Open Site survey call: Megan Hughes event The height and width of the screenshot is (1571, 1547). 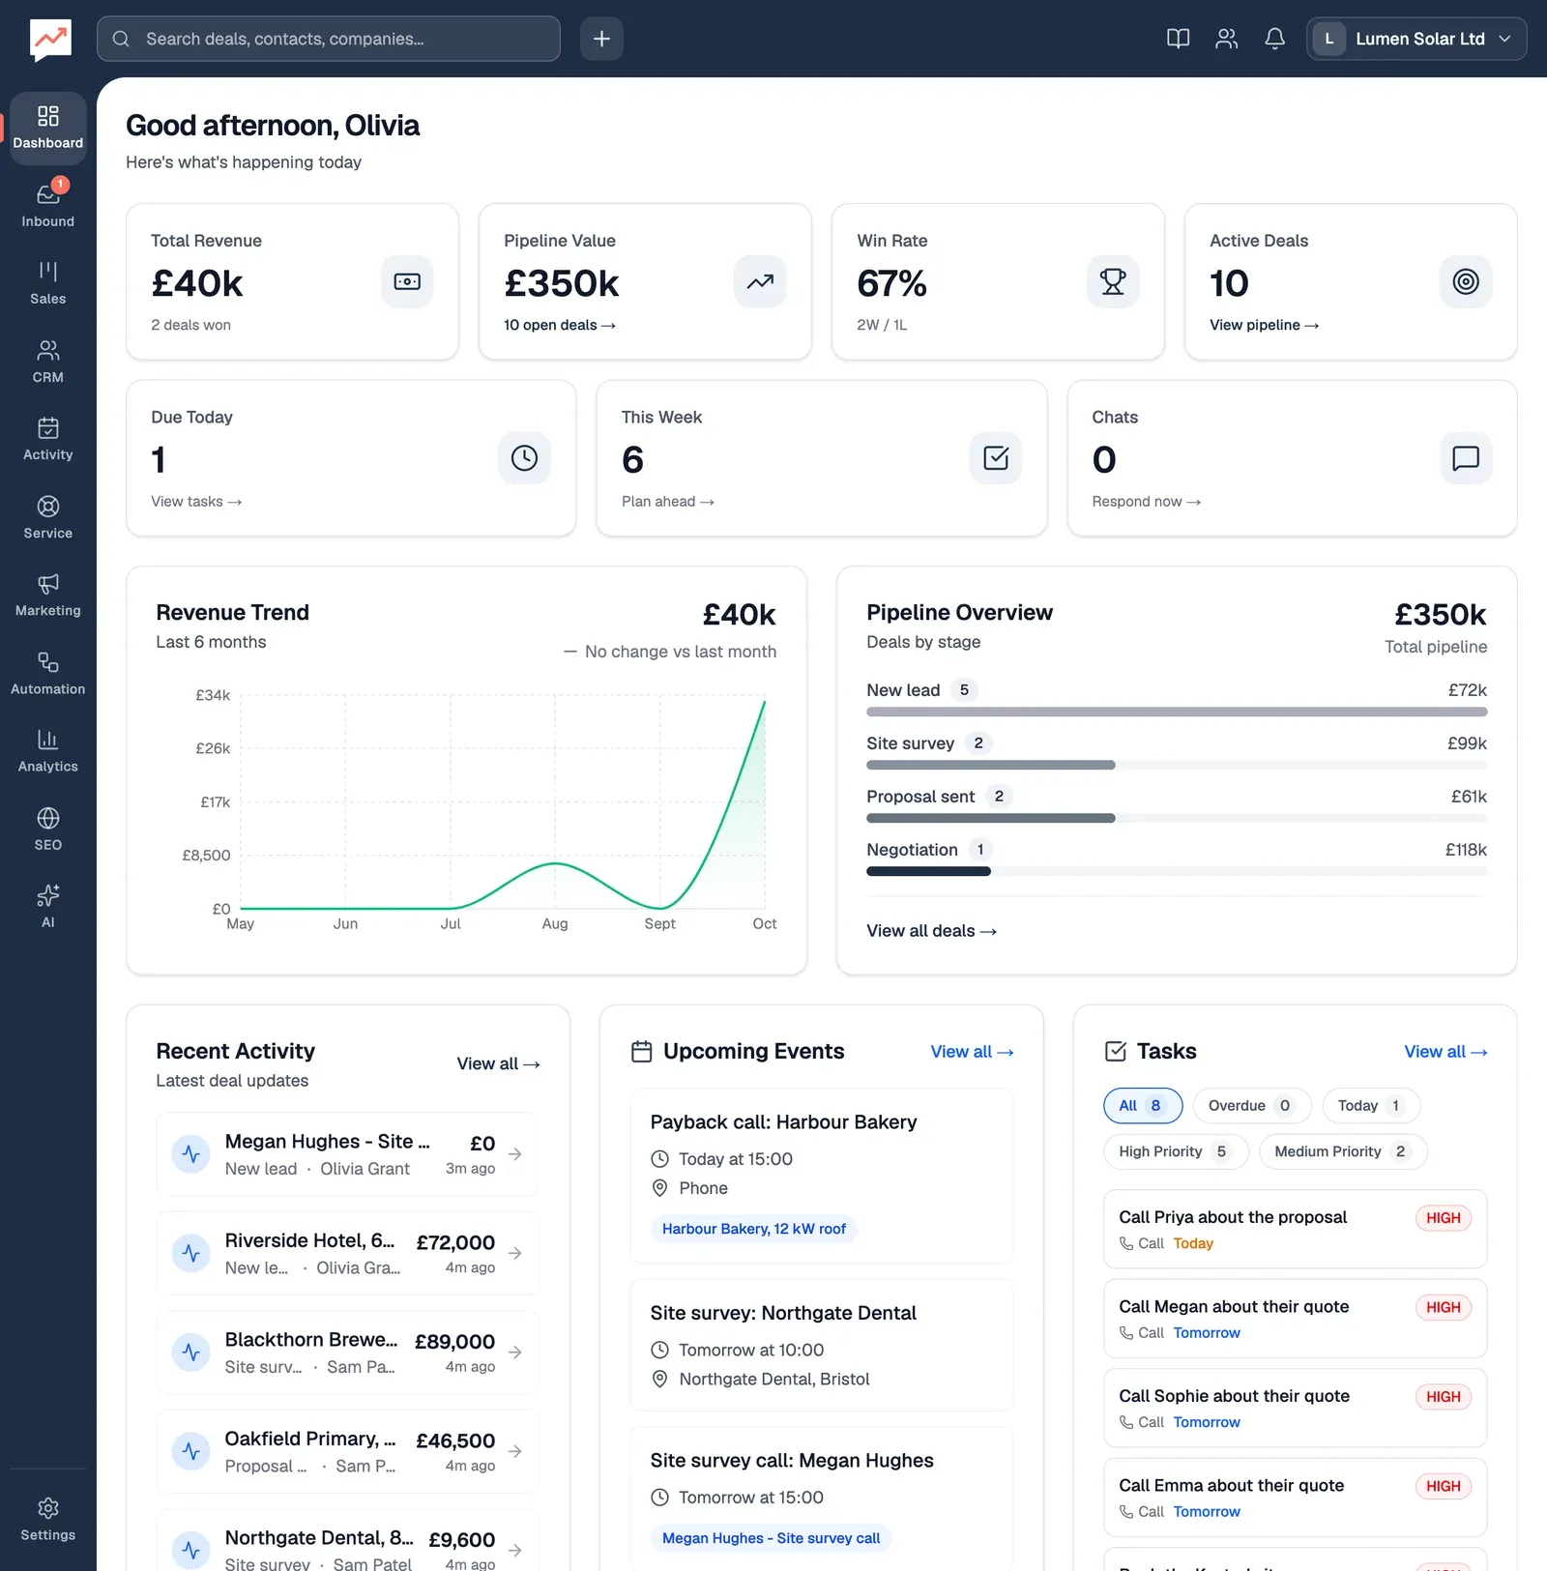tap(821, 1498)
